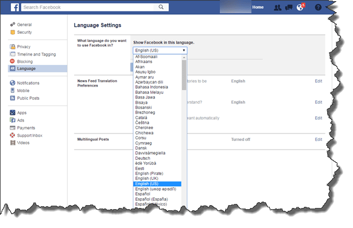Edit the Multilingual Posts setting
Viewport: 353px width, 228px height.
[x=319, y=140]
